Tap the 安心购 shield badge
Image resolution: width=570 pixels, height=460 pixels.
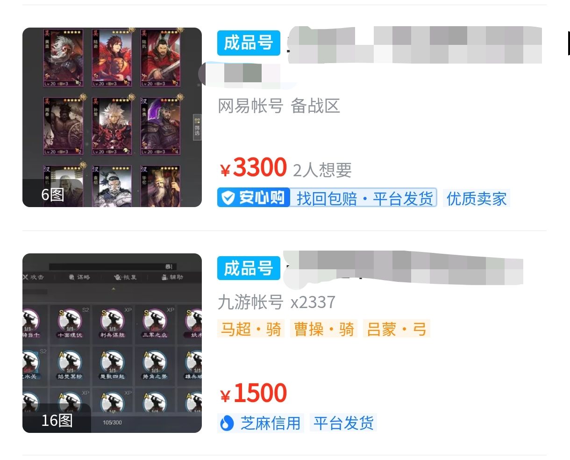(x=254, y=198)
